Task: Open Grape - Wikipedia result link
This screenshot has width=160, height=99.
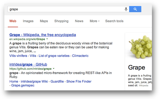Action: [43, 35]
